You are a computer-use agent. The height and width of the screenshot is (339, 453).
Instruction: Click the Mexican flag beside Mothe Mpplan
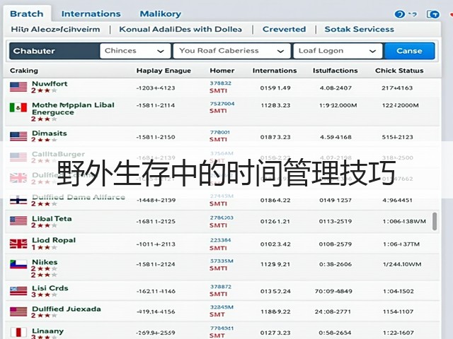coord(18,107)
